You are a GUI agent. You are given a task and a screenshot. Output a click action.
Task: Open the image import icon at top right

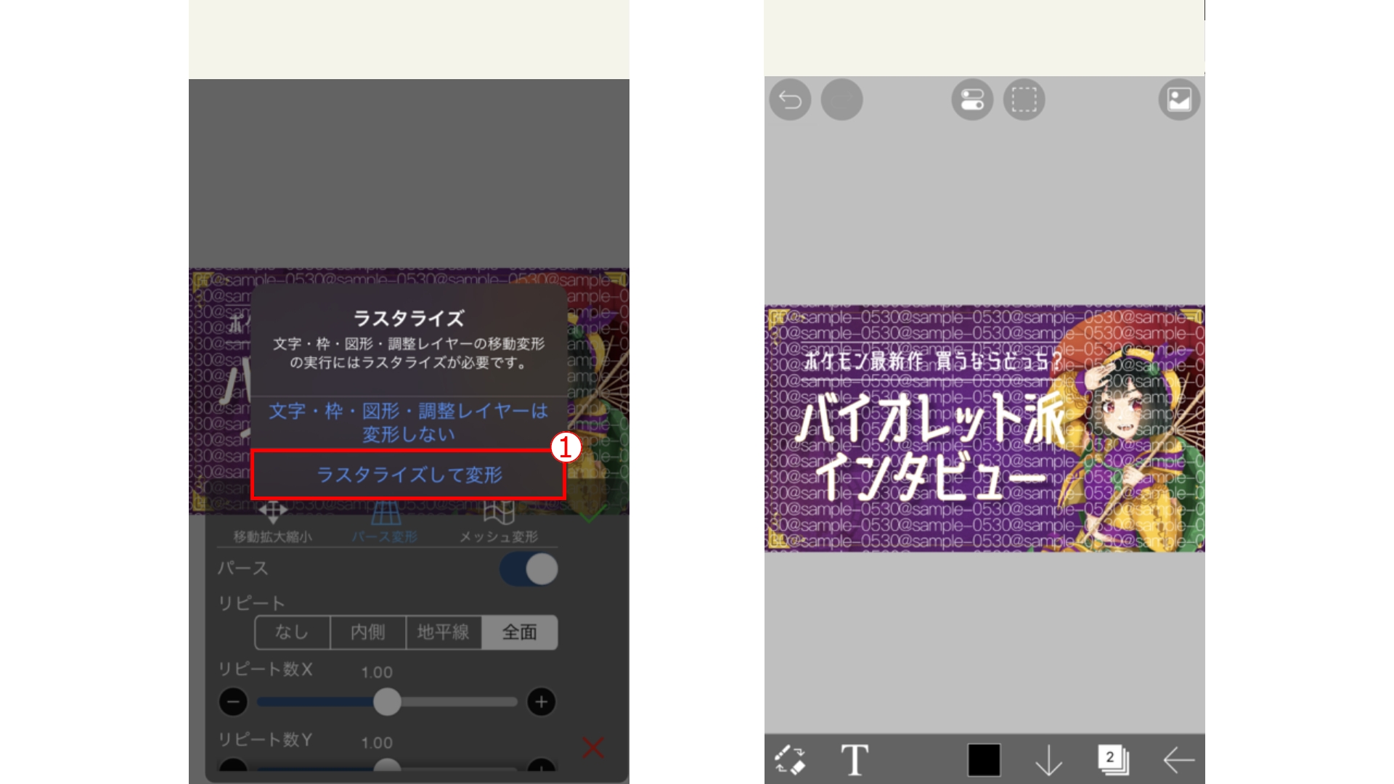[x=1178, y=99]
